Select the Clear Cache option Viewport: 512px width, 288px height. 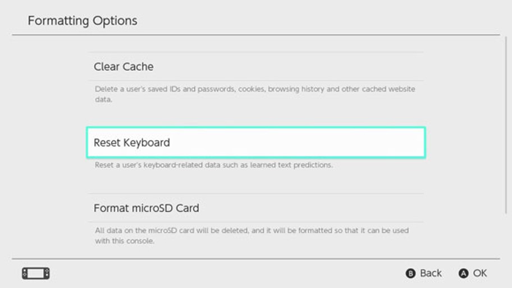pos(256,67)
